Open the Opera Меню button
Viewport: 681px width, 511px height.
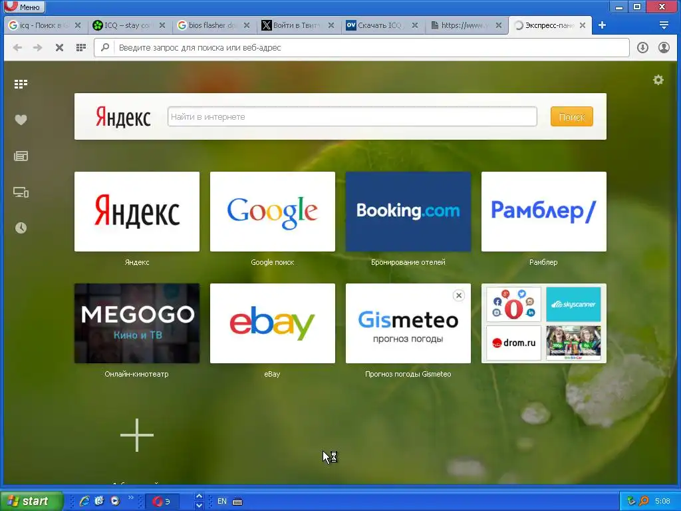click(23, 7)
